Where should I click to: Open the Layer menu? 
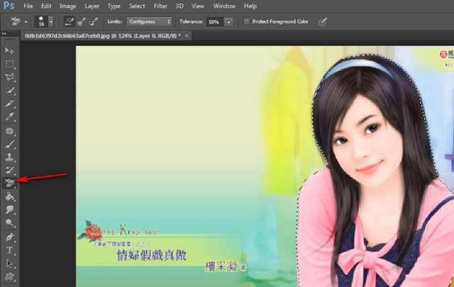[92, 6]
